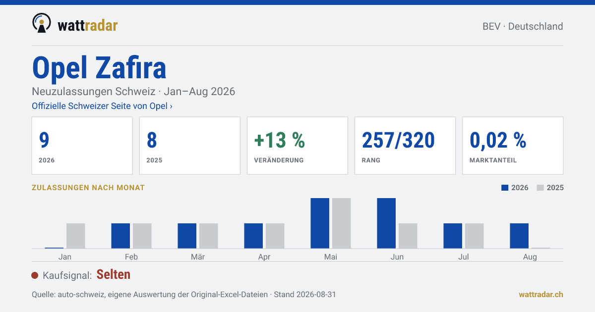Screen dimensions: 595x312
Task: Click the grey 2025 bar for Mai
Action: click(342, 223)
